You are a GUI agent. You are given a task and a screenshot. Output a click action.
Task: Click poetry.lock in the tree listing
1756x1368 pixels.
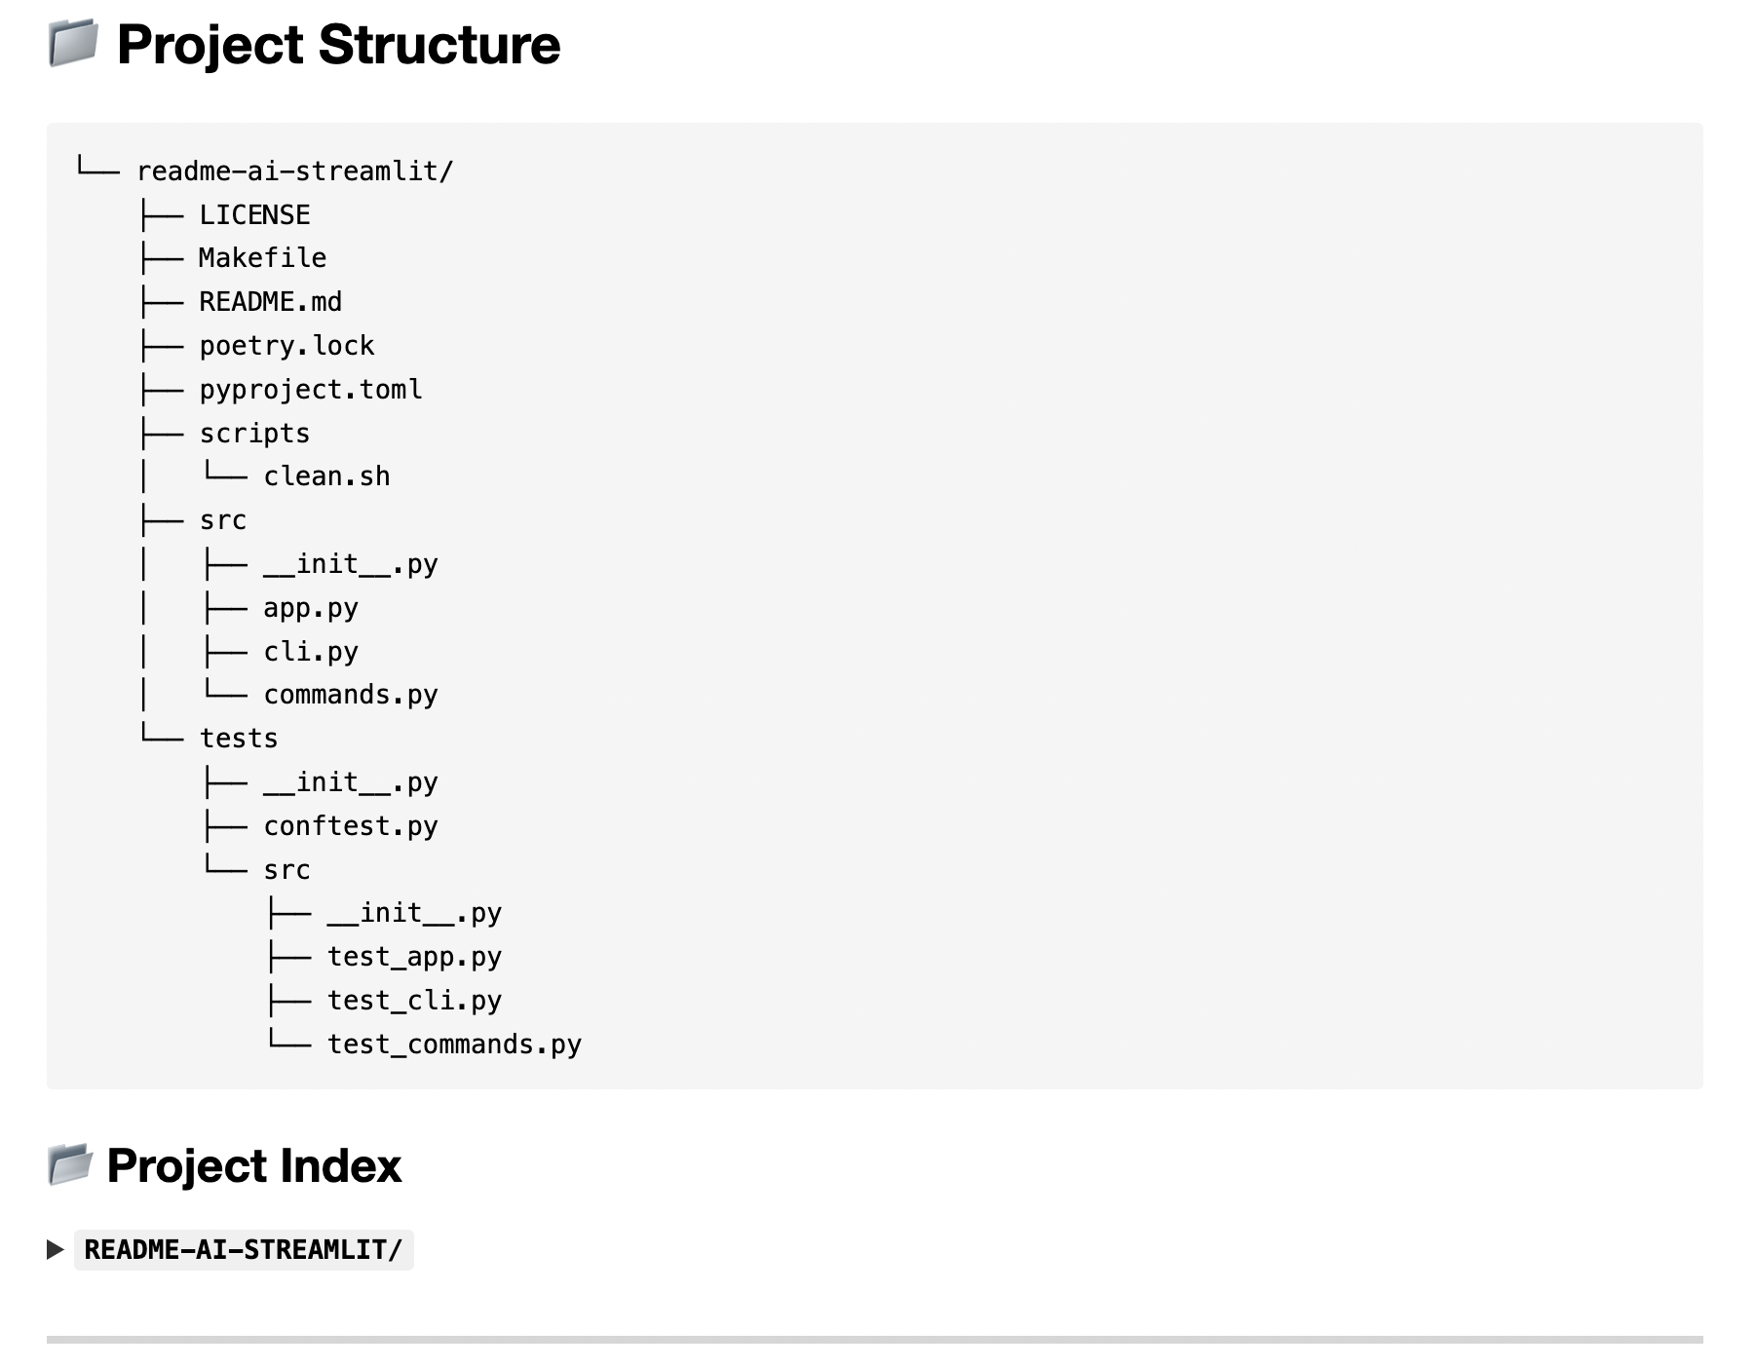pos(286,346)
